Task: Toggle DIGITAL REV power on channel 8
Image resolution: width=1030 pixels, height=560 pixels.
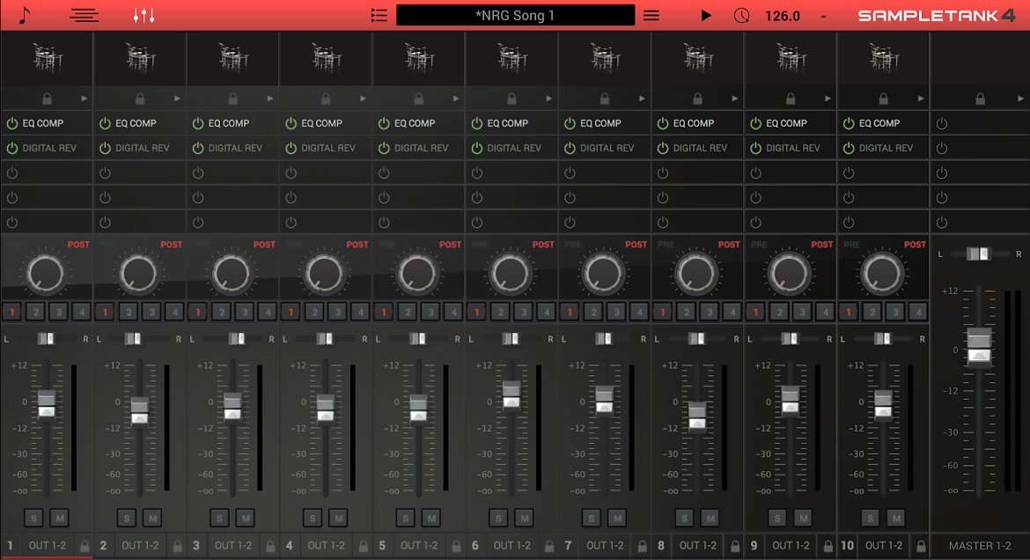Action: [x=663, y=148]
